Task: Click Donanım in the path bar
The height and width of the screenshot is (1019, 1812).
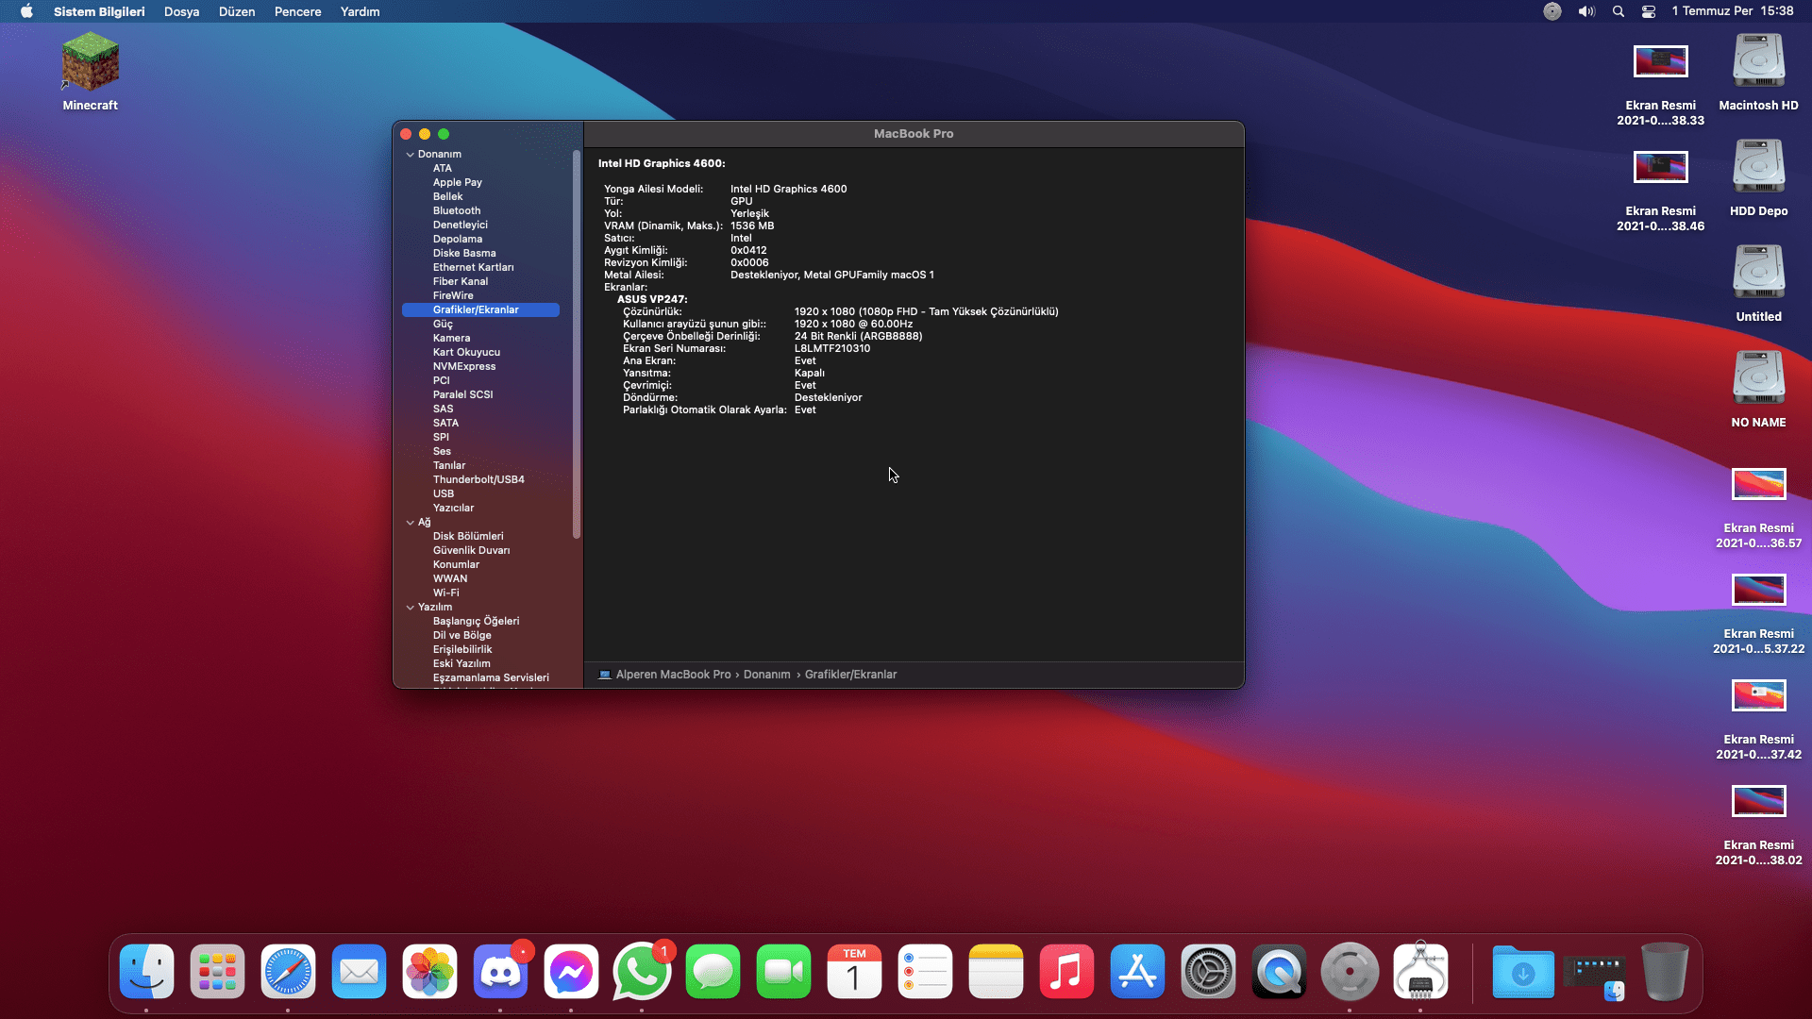Action: coord(766,675)
